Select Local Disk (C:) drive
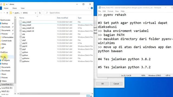 tap(7, 84)
